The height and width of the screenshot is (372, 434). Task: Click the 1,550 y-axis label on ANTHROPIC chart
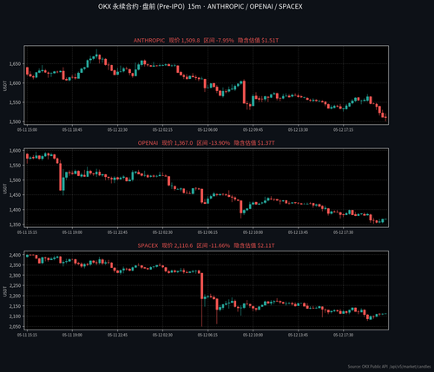point(15,102)
